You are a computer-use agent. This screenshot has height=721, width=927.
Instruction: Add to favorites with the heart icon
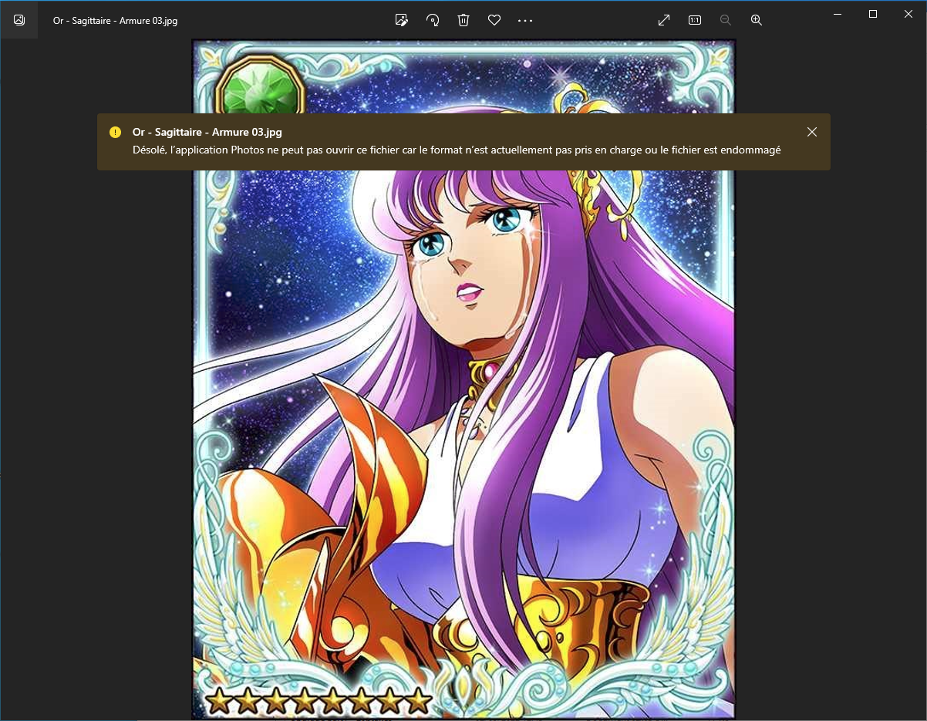(x=494, y=20)
